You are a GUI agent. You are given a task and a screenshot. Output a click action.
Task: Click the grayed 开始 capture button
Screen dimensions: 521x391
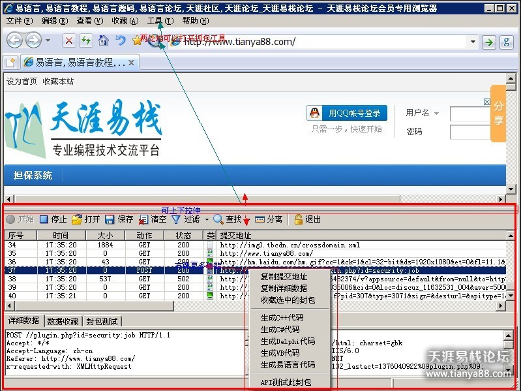pyautogui.click(x=20, y=219)
